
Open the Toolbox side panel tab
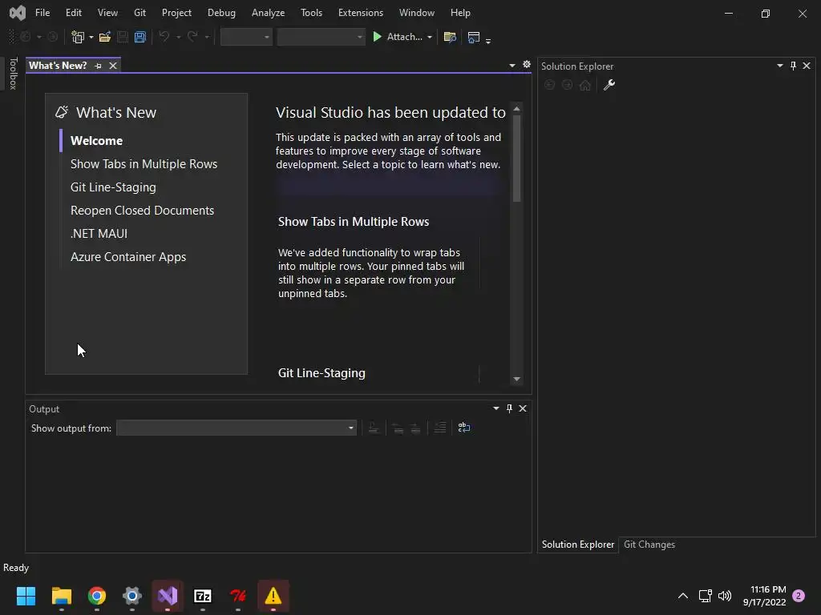pyautogui.click(x=13, y=73)
